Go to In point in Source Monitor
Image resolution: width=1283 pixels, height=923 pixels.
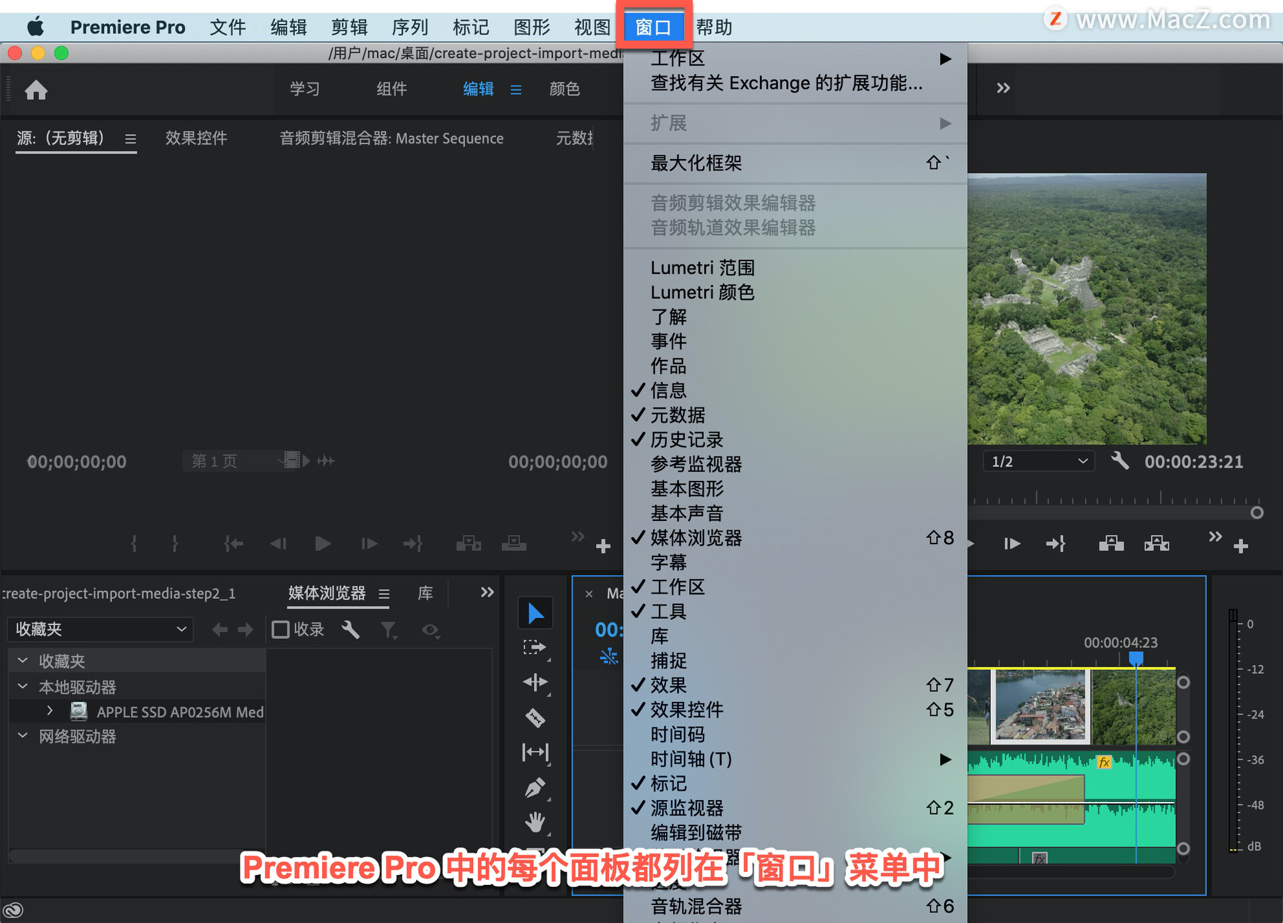[x=233, y=544]
